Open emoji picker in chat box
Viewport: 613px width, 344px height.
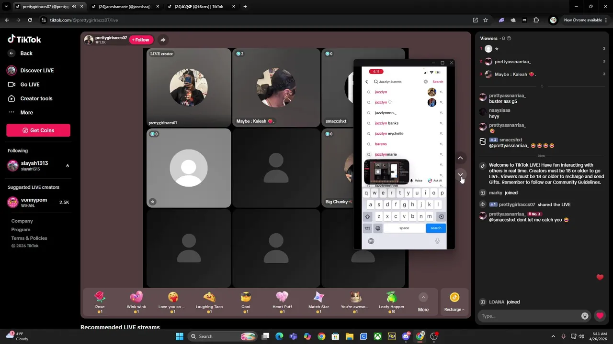click(585, 316)
